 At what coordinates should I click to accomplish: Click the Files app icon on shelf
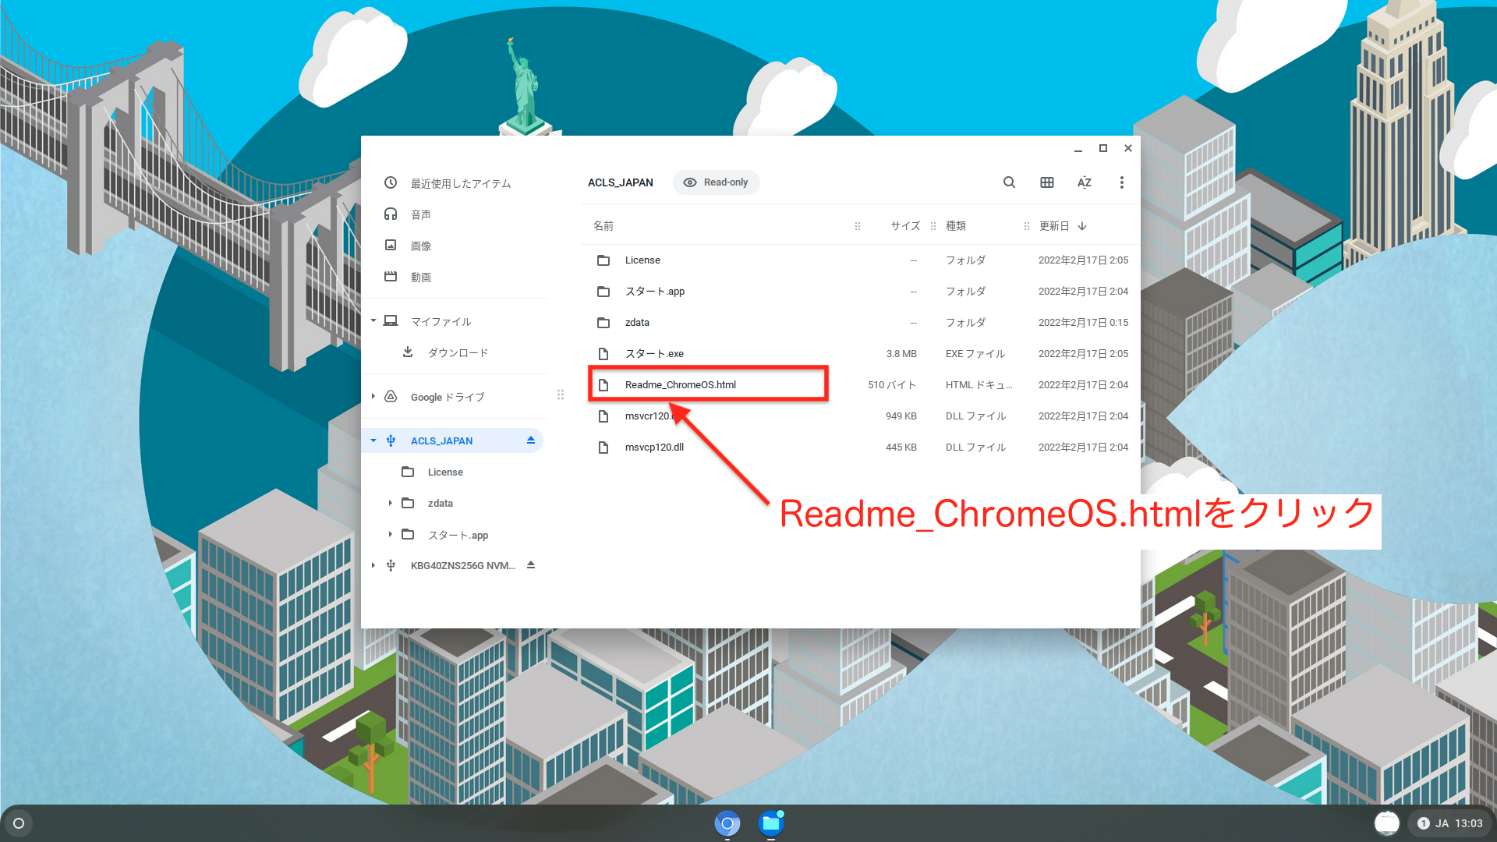771,823
